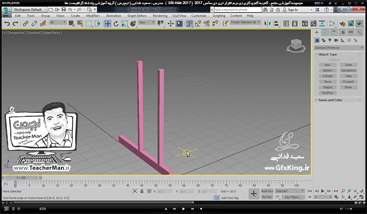Open the Graph Editors menu
The height and width of the screenshot is (214, 367).
coord(137,16)
